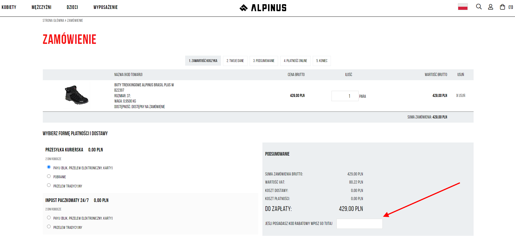Click the ZAMÓWIENIE breadcrumb link
This screenshot has height=240, width=515.
pos(75,20)
